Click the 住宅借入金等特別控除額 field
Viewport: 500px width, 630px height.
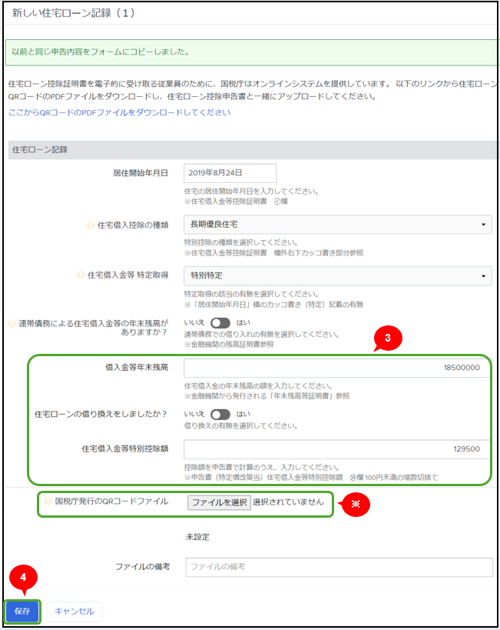(336, 449)
